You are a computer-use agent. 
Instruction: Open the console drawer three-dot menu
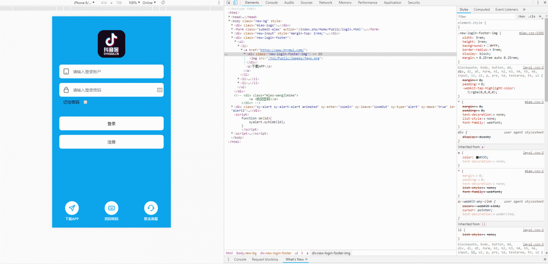click(229, 259)
